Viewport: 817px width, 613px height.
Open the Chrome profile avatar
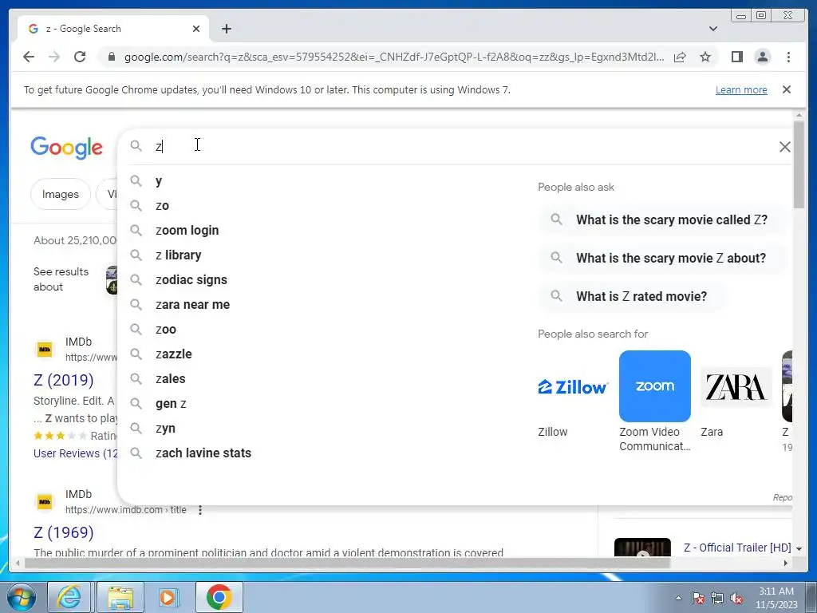pyautogui.click(x=762, y=57)
